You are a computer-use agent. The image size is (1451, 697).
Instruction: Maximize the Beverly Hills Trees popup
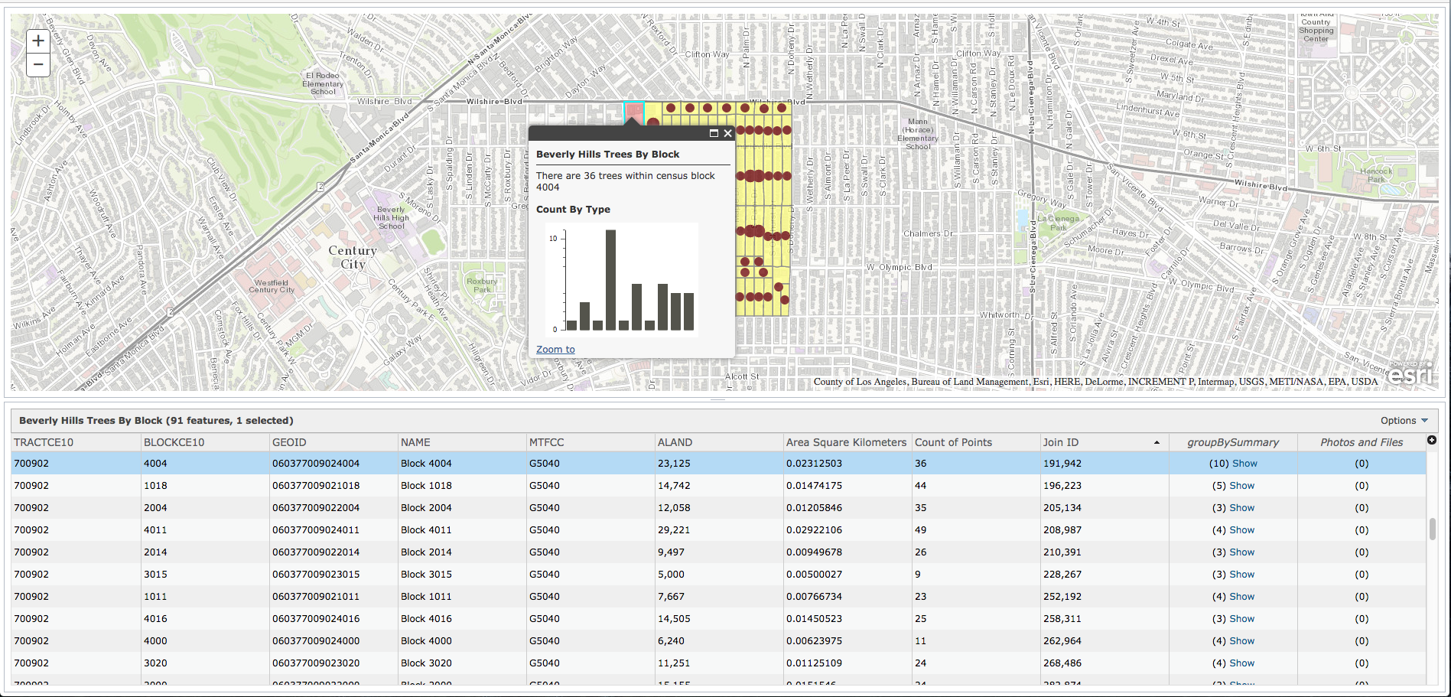pyautogui.click(x=714, y=133)
